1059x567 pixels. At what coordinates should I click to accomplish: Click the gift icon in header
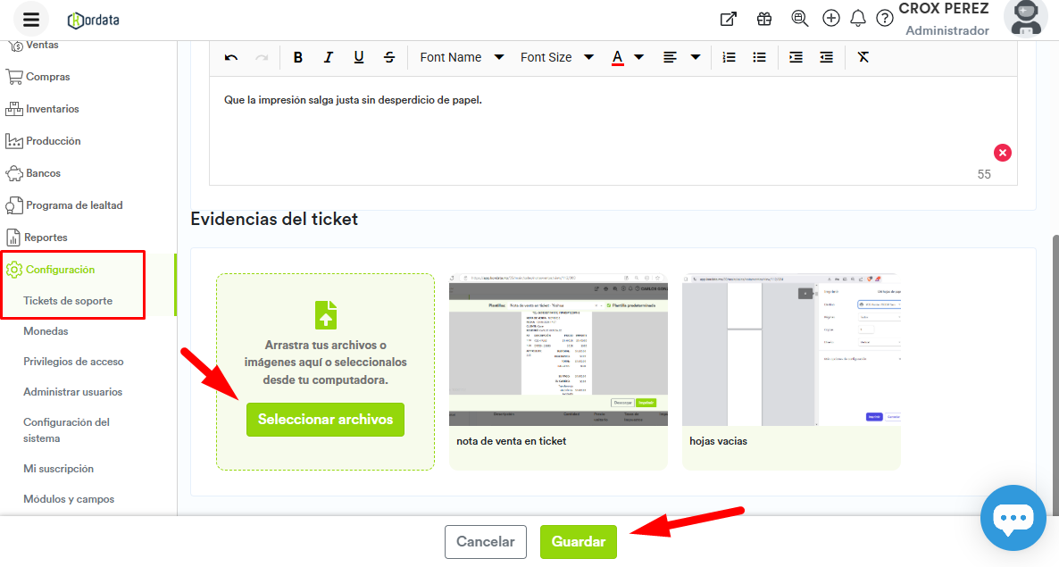tap(764, 19)
